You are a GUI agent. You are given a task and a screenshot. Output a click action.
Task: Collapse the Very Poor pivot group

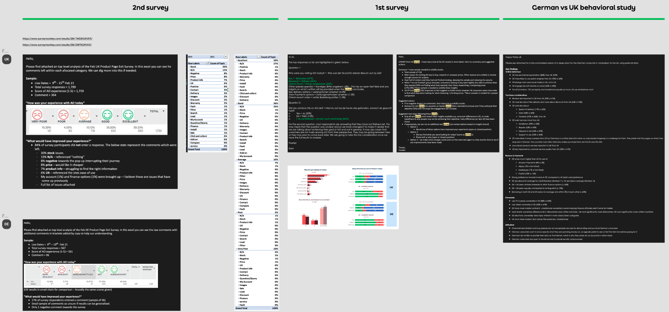tap(236, 249)
